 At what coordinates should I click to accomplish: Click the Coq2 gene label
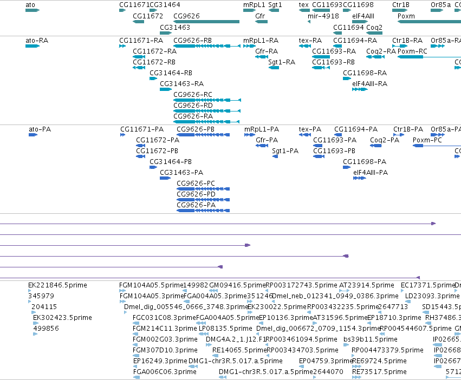coord(374,27)
